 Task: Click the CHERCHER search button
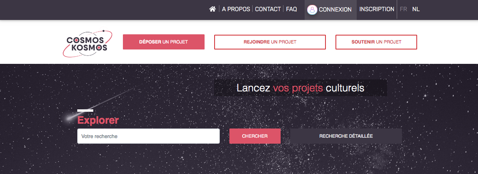click(x=255, y=136)
